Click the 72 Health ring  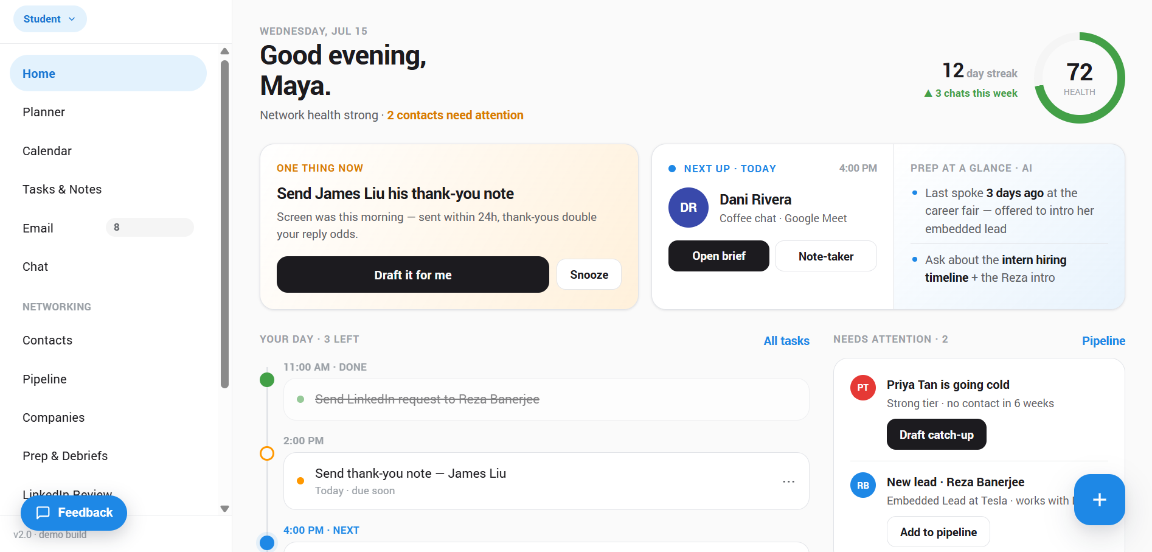[x=1080, y=78]
